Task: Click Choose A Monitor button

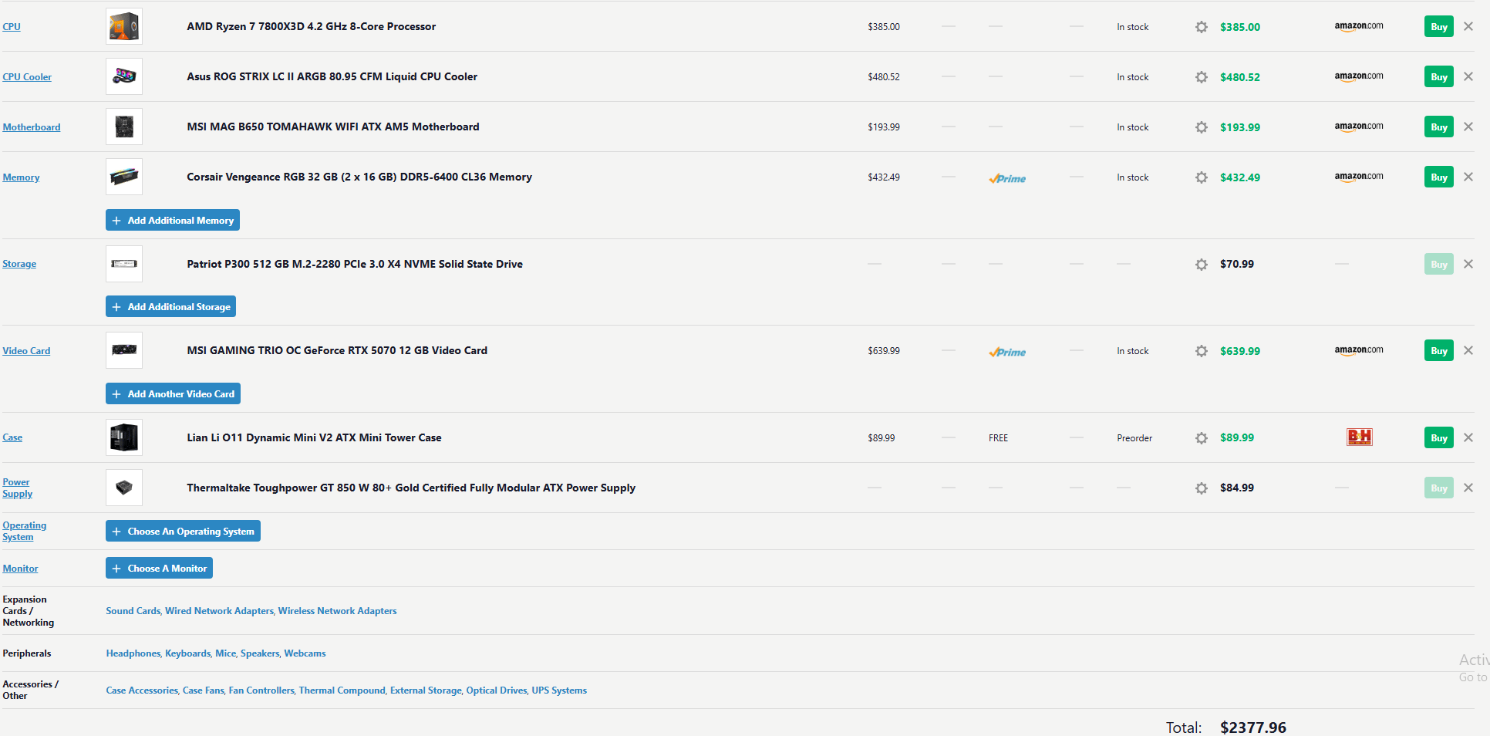Action: [159, 568]
